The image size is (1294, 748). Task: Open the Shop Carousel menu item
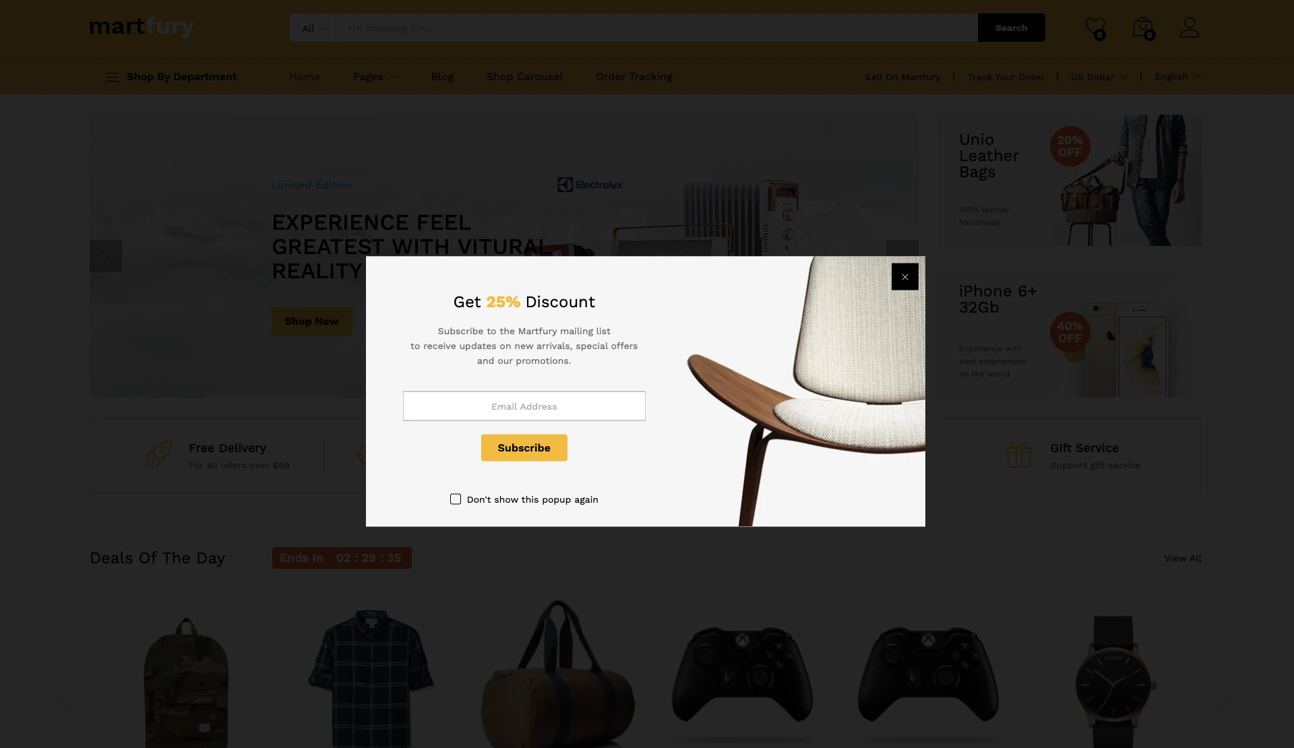[524, 77]
